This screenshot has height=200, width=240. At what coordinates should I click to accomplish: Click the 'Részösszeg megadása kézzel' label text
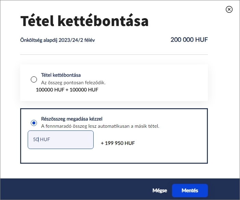tap(72, 119)
